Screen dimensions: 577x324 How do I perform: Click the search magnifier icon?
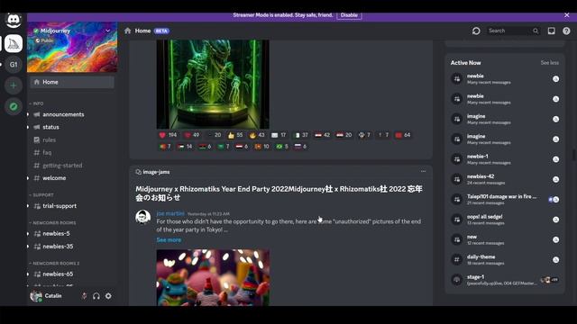536,31
